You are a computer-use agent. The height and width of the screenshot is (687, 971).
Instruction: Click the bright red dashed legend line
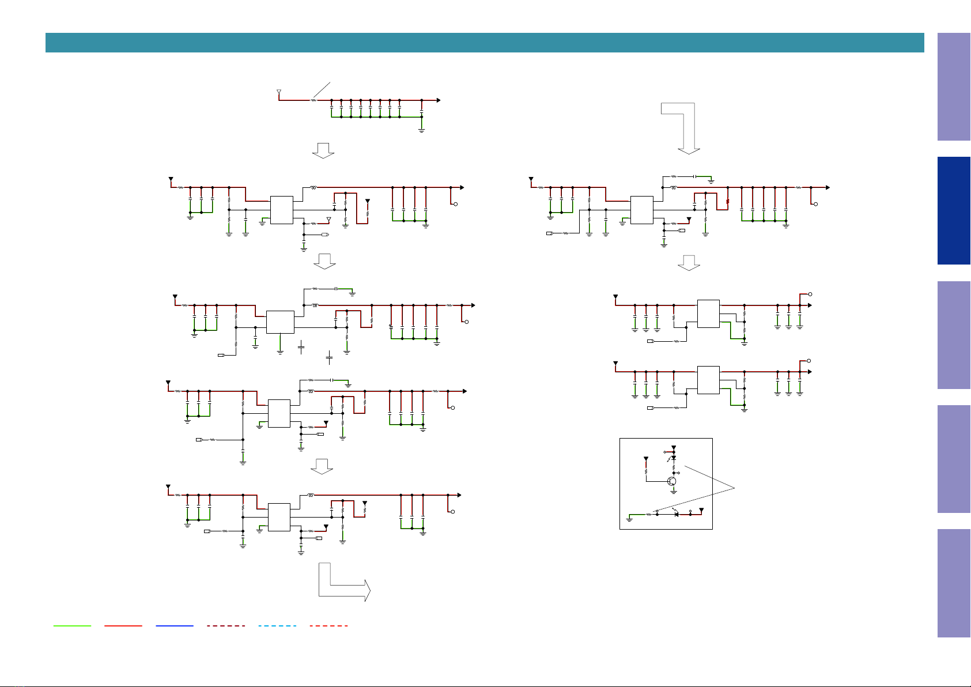(x=328, y=625)
